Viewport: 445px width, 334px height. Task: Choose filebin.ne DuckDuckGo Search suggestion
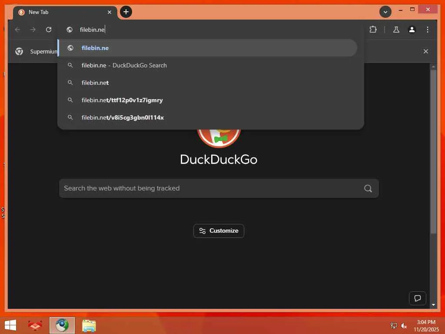[x=207, y=65]
